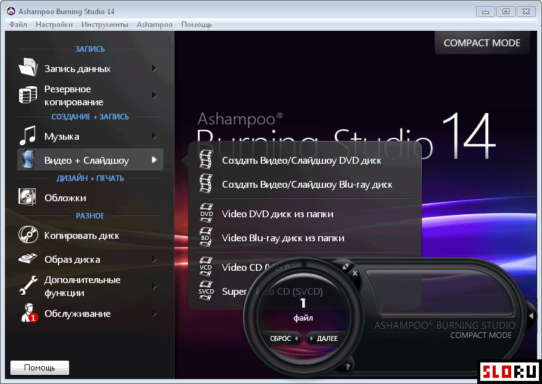Open the Ashampoo menu
Screen dimensions: 542x384
coord(155,25)
